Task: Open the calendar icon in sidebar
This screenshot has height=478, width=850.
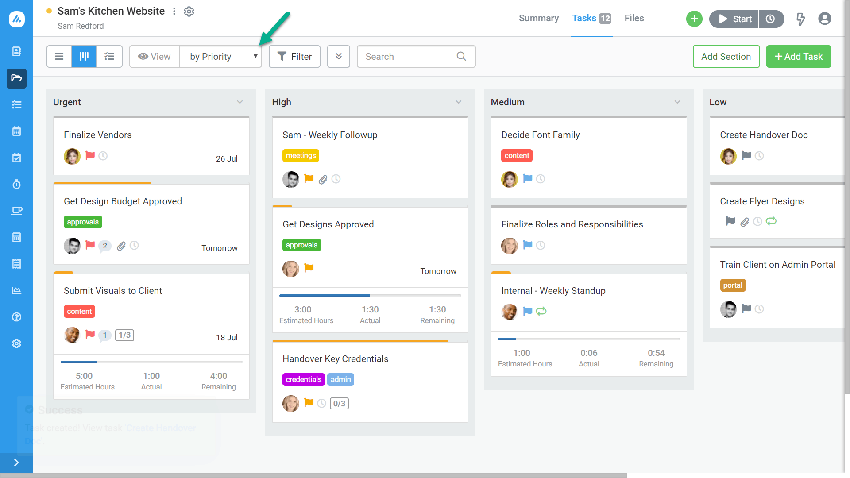Action: click(16, 131)
